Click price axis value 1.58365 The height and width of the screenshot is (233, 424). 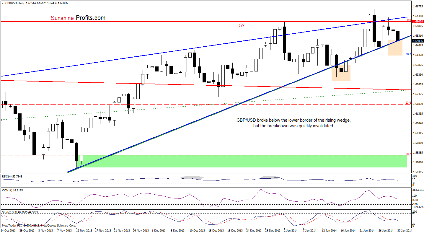tap(418, 172)
